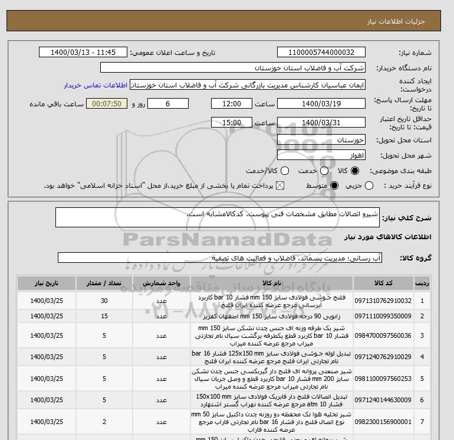The image size is (454, 440).
Task: Click the ردیف column header
Action: 422,283
